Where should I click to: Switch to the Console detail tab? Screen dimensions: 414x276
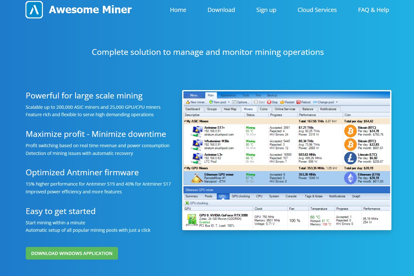click(291, 196)
